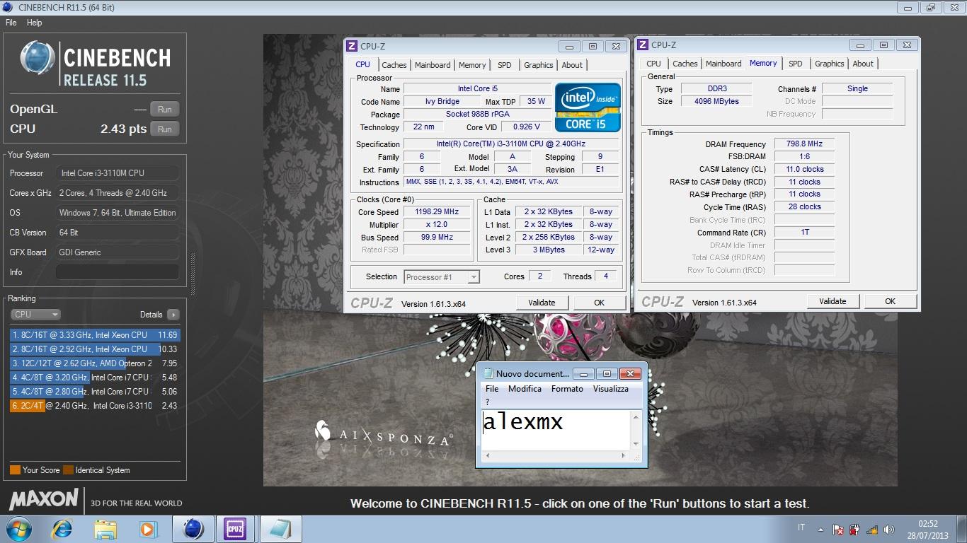The width and height of the screenshot is (967, 543).
Task: Switch to Graphics tab in the CPU-Z Memory window
Action: (829, 64)
